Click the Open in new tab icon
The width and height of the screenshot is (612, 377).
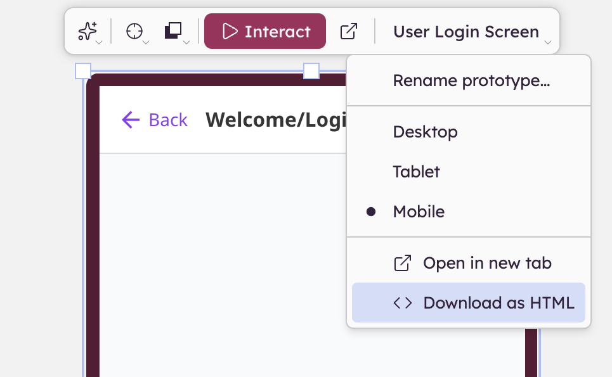(403, 263)
